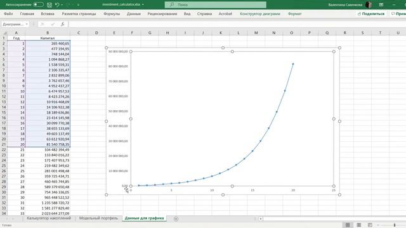Switch to the Справка ribbon tab
The image size is (406, 228).
(204, 14)
